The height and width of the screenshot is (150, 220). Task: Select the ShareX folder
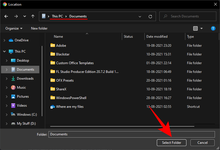(61, 89)
